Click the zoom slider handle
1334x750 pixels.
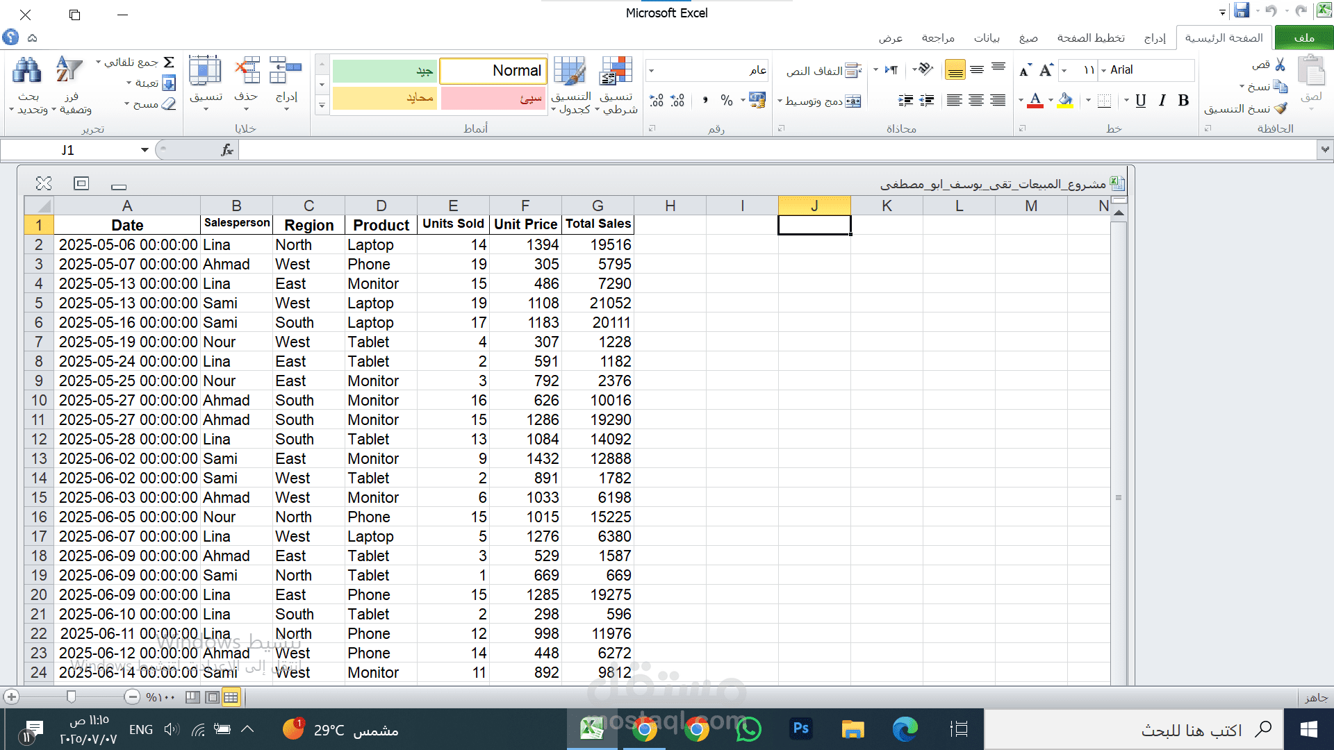(x=71, y=697)
